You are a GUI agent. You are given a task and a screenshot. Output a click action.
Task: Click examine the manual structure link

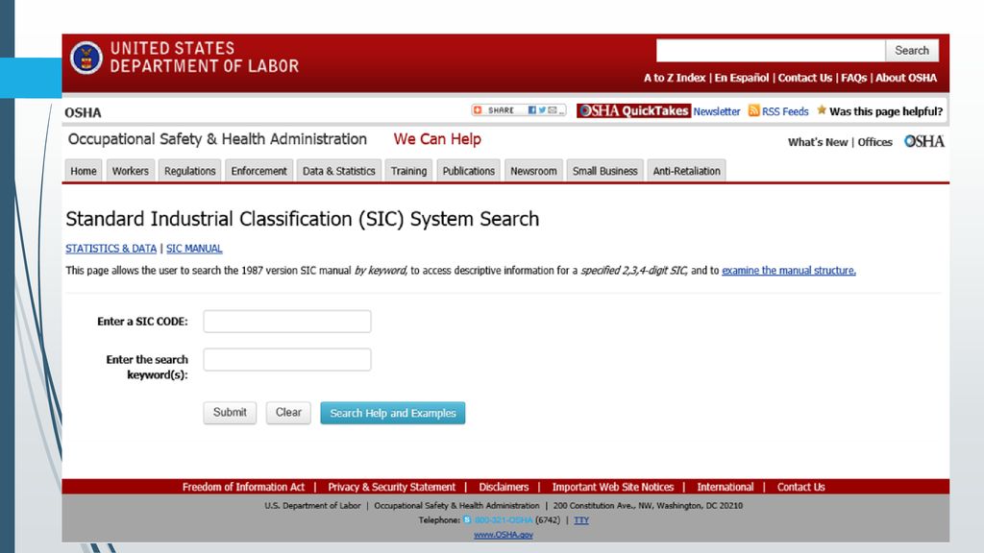pos(789,270)
